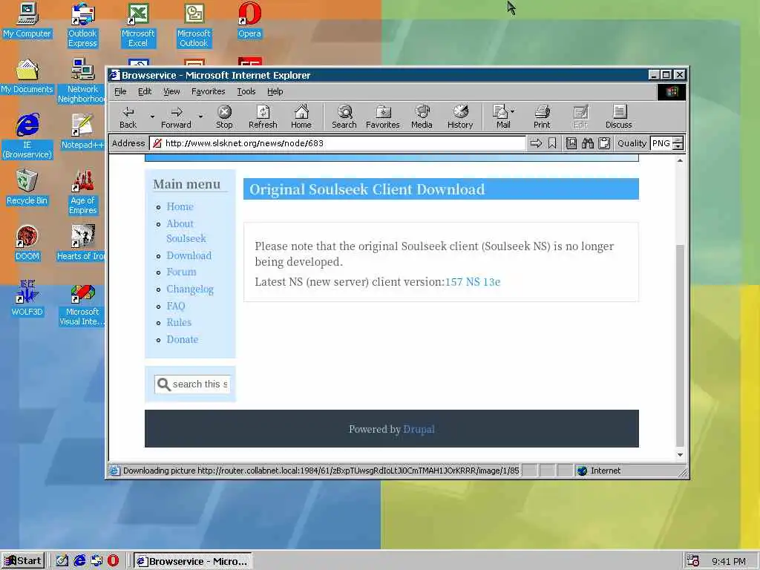Select the WOLF3D desktop icon

tap(27, 299)
